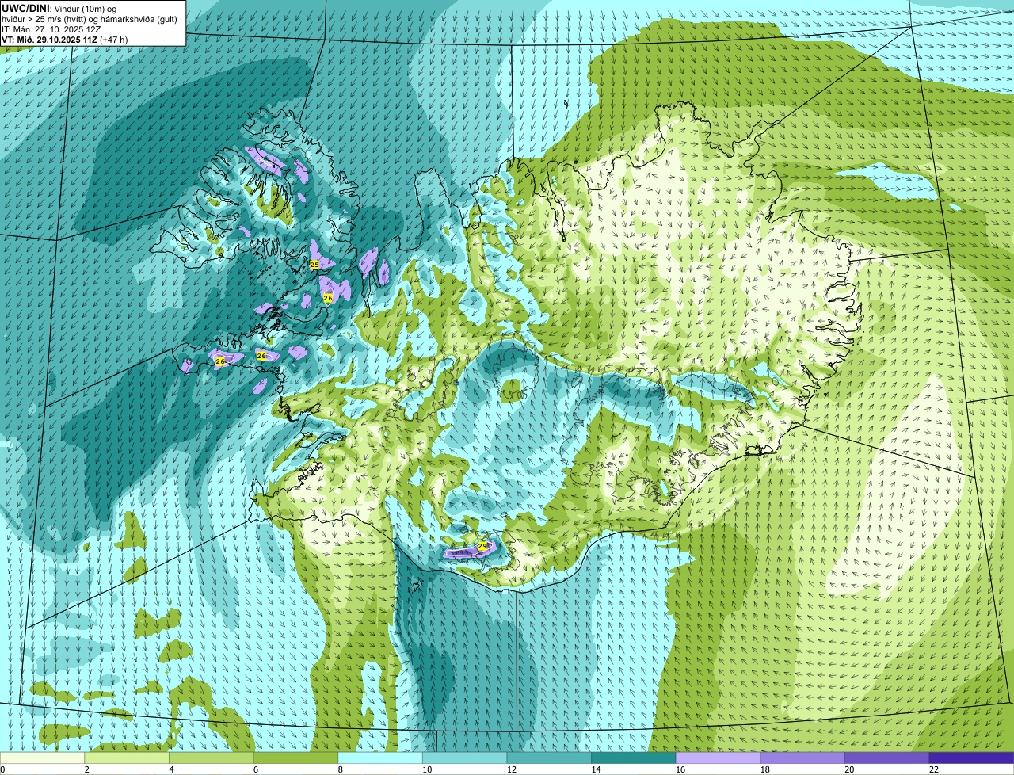Click the scale label '4' under the legend
Screen dimensions: 1014x775
pos(171,769)
